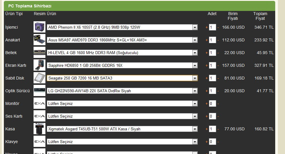Open the Ses Kartı selection dropdown
Image resolution: width=285 pixels, height=154 pixels.
coord(195,116)
